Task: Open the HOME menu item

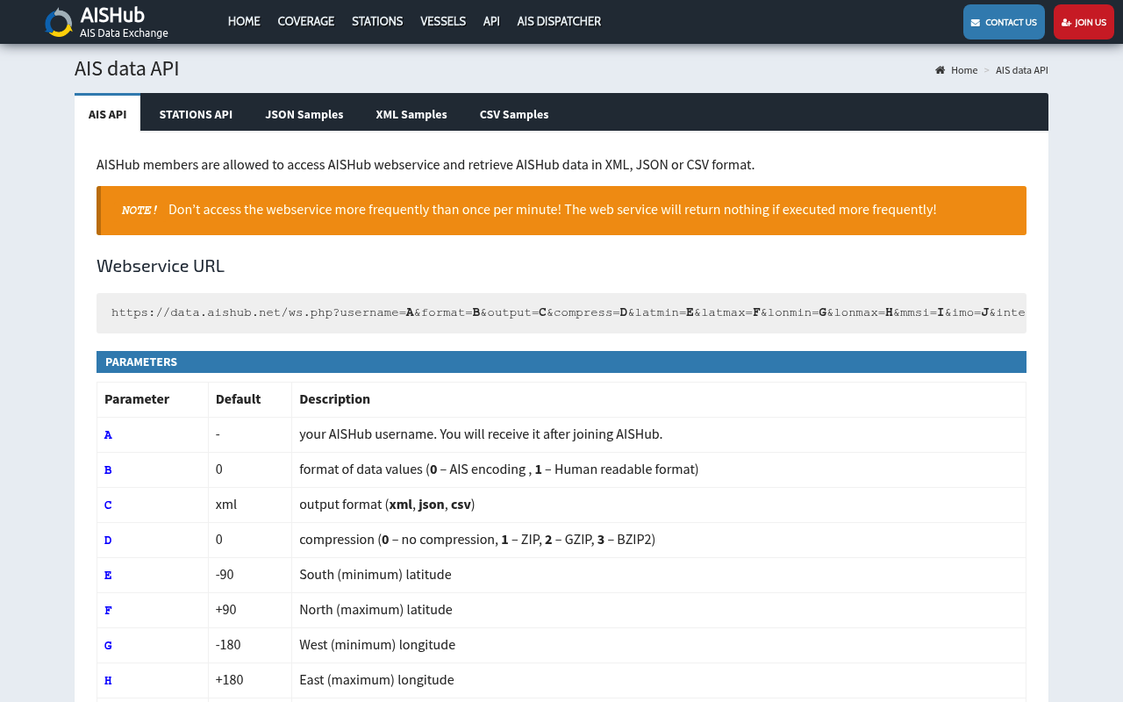Action: [244, 21]
